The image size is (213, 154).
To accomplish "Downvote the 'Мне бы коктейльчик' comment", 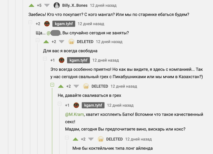I will coord(91,139).
